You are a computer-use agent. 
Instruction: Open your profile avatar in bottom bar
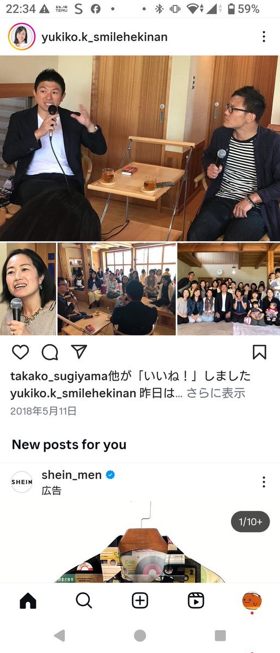tap(252, 601)
